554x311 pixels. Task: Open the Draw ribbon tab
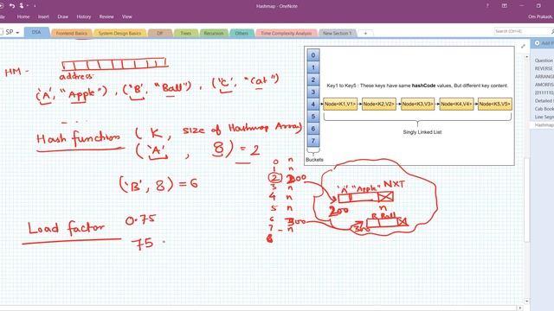click(x=63, y=16)
